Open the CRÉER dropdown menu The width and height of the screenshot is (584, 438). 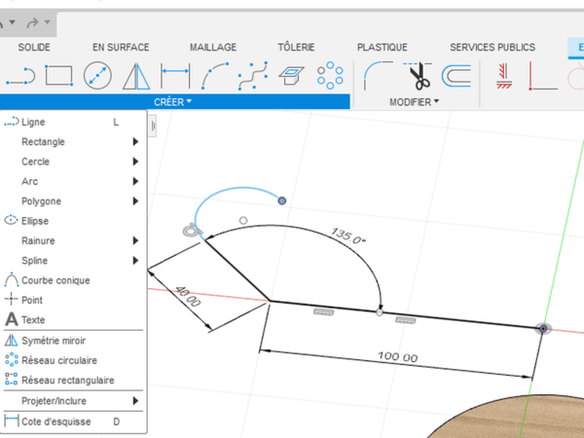(173, 102)
